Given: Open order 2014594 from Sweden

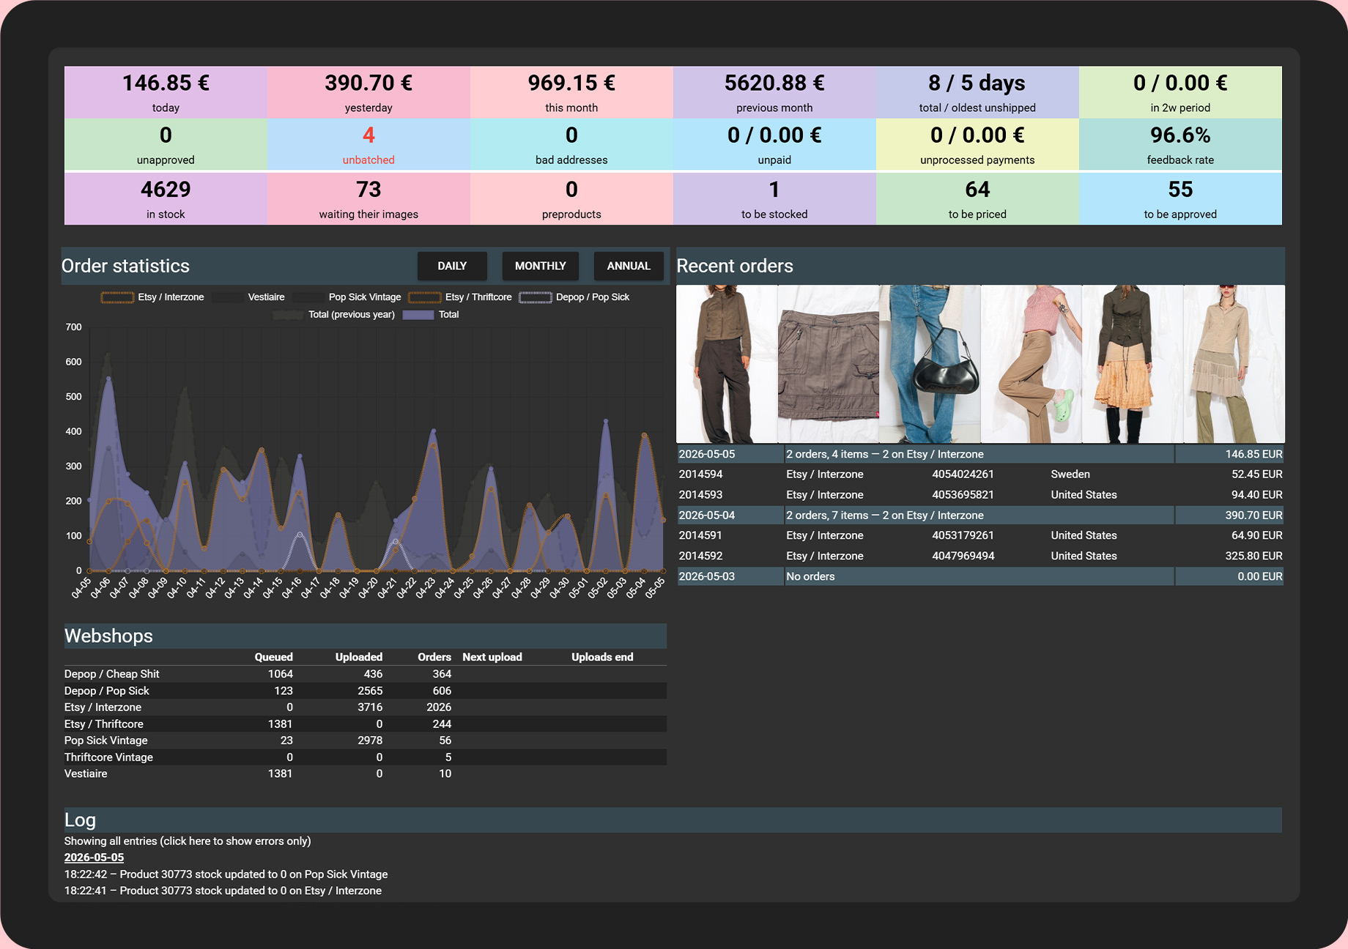Looking at the screenshot, I should (980, 474).
